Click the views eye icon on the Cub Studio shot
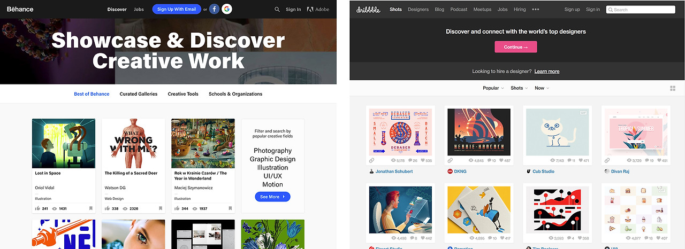Image resolution: width=685 pixels, height=249 pixels. point(552,160)
